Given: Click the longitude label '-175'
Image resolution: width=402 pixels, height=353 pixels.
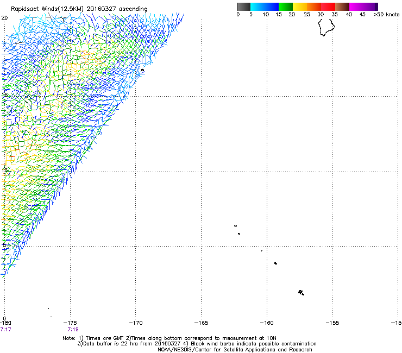Looking at the screenshot, I should point(70,323).
